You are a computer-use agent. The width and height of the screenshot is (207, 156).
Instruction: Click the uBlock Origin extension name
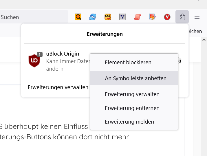(63, 54)
